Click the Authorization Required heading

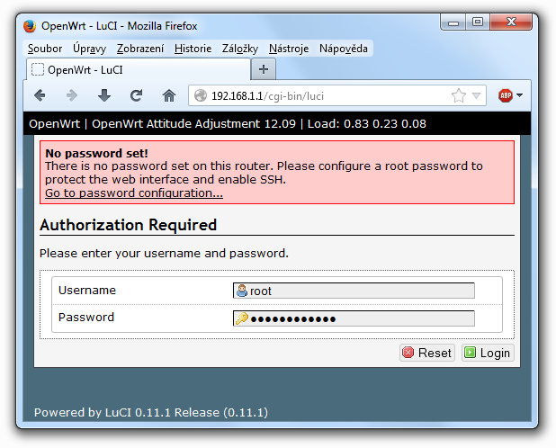(x=128, y=225)
